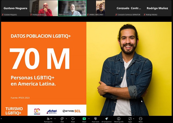
Task: Select freddyyacobucci's video thumbnail
Action: tap(43, 8)
